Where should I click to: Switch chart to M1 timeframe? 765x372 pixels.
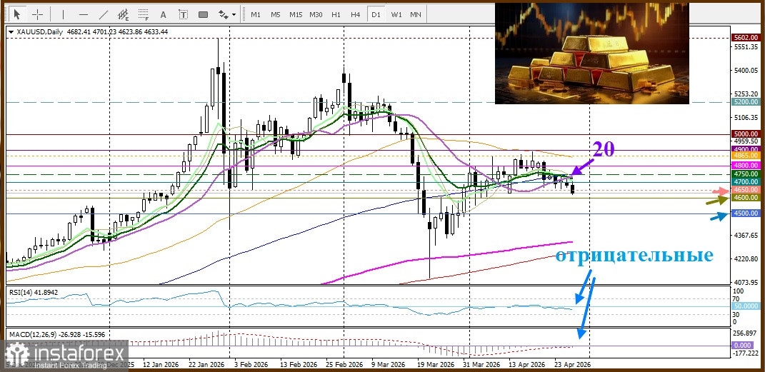256,14
